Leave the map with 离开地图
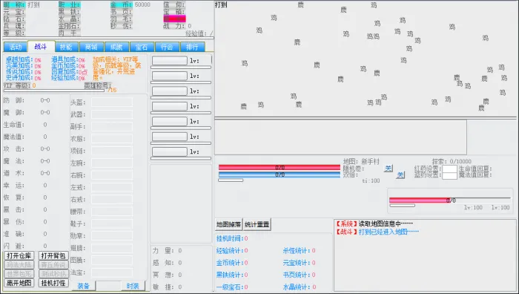Image resolution: width=519 pixels, height=294 pixels. [19, 283]
